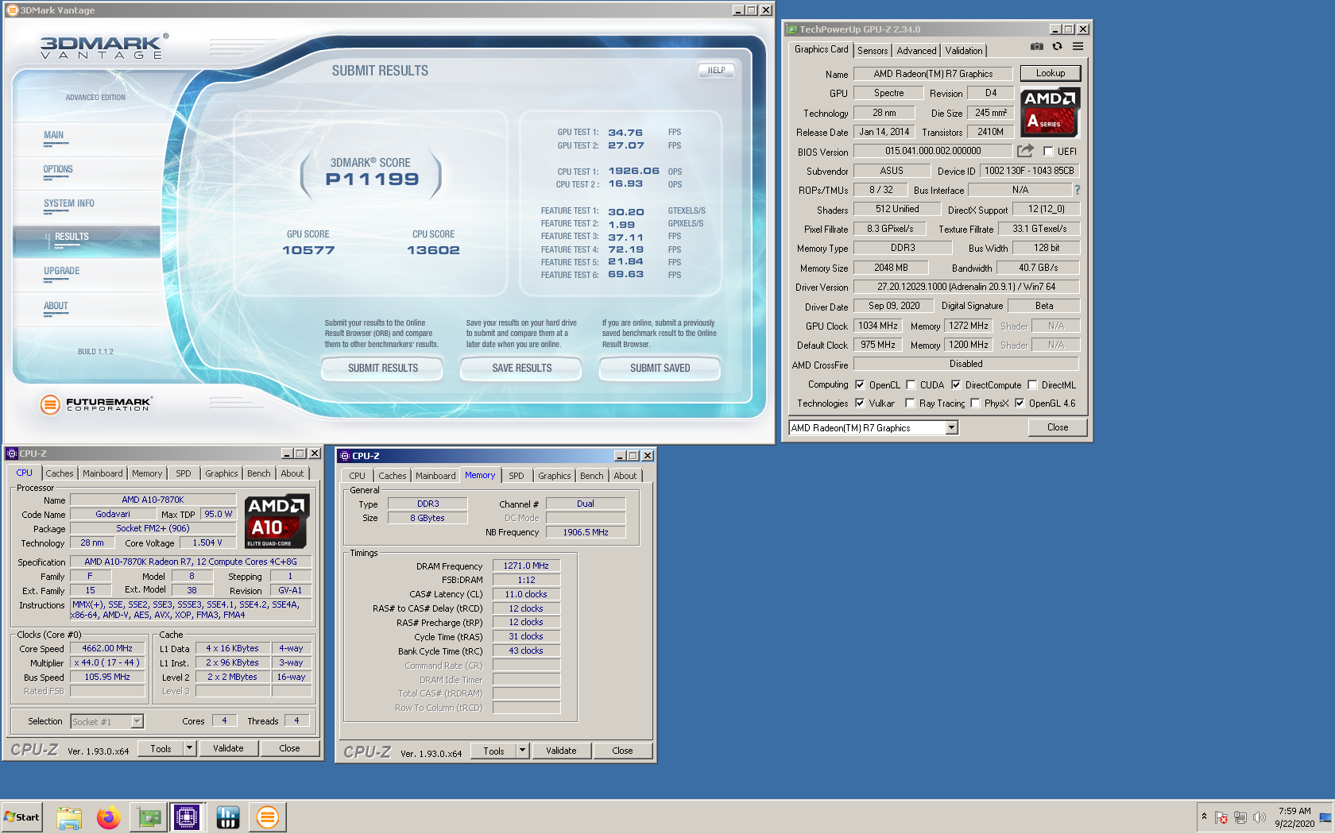Click GPU-Z title bar icon

point(791,29)
